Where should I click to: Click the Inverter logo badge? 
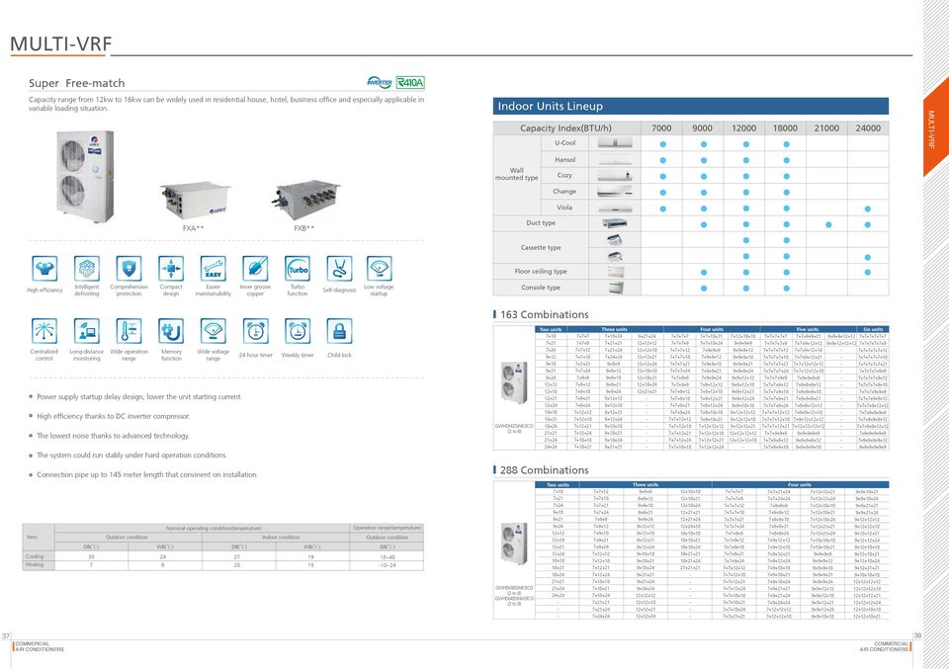pyautogui.click(x=380, y=82)
